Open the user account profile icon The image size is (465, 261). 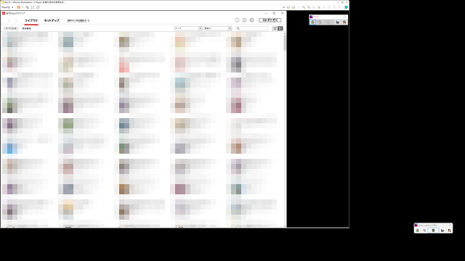click(x=244, y=20)
